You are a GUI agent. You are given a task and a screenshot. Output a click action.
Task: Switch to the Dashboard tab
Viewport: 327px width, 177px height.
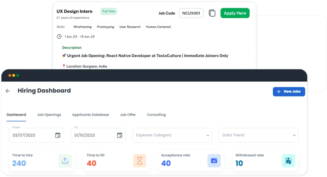click(16, 115)
